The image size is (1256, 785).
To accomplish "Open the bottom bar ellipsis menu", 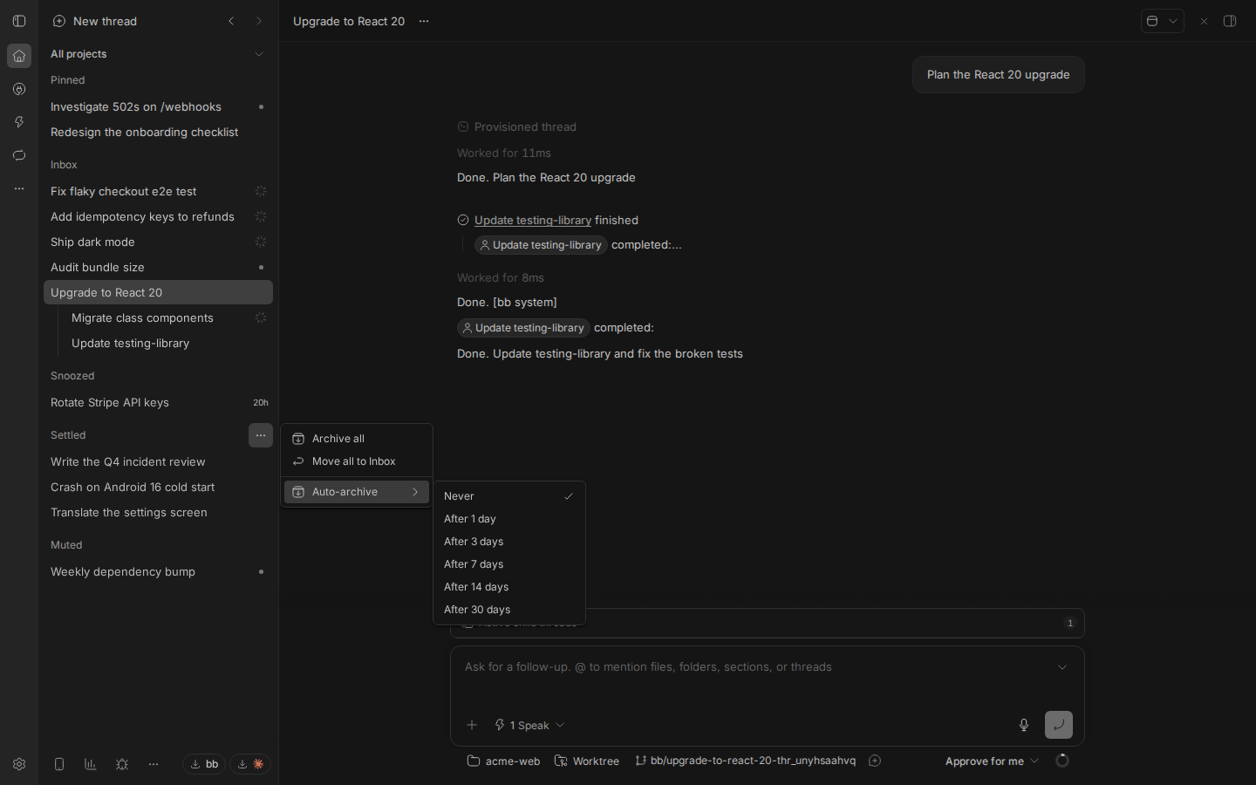I will coord(154,764).
